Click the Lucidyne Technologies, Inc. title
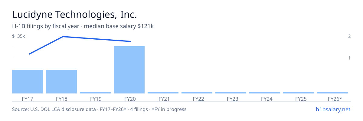Image resolution: width=363 pixels, height=121 pixels. point(74,15)
